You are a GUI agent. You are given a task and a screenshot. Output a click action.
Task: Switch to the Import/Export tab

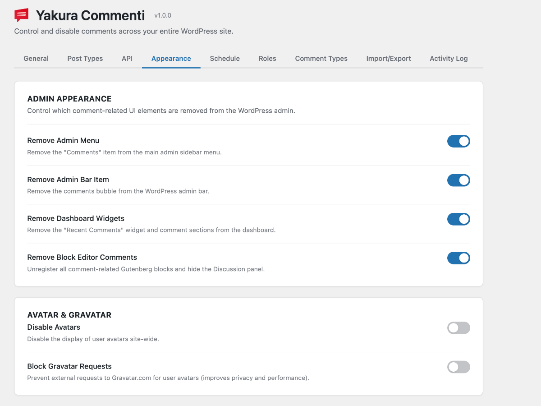coord(389,58)
